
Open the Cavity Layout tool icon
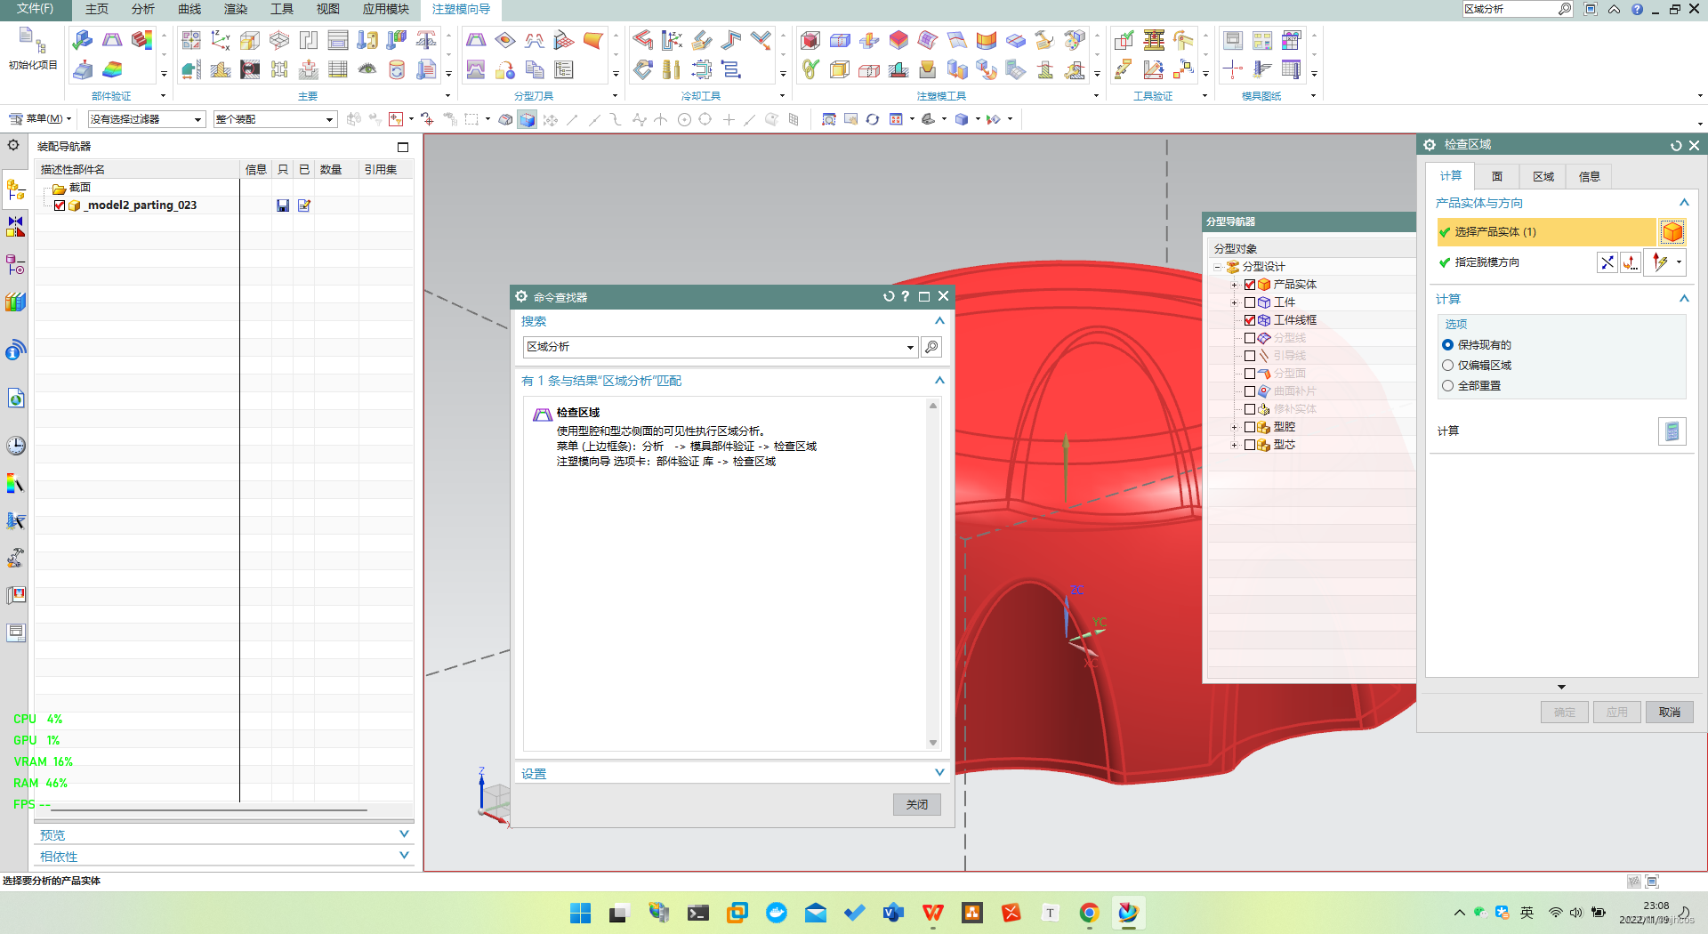pos(279,40)
